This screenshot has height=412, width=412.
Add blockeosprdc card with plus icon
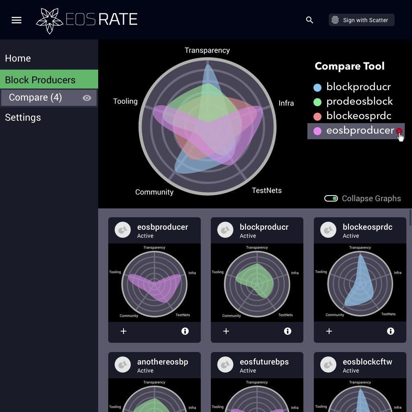329,331
